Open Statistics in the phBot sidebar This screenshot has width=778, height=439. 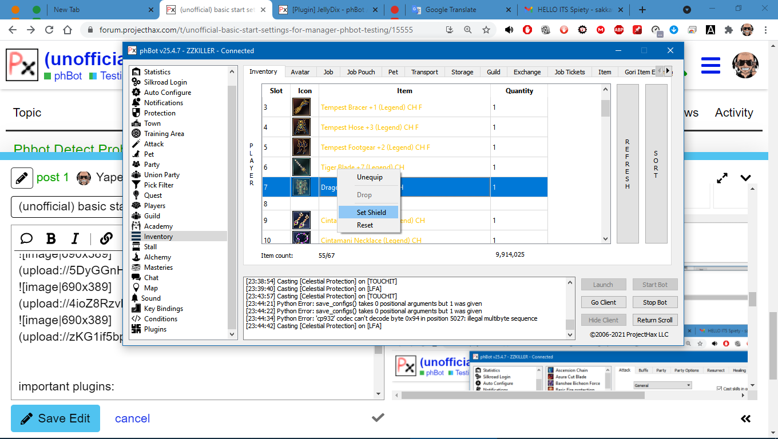pyautogui.click(x=157, y=72)
